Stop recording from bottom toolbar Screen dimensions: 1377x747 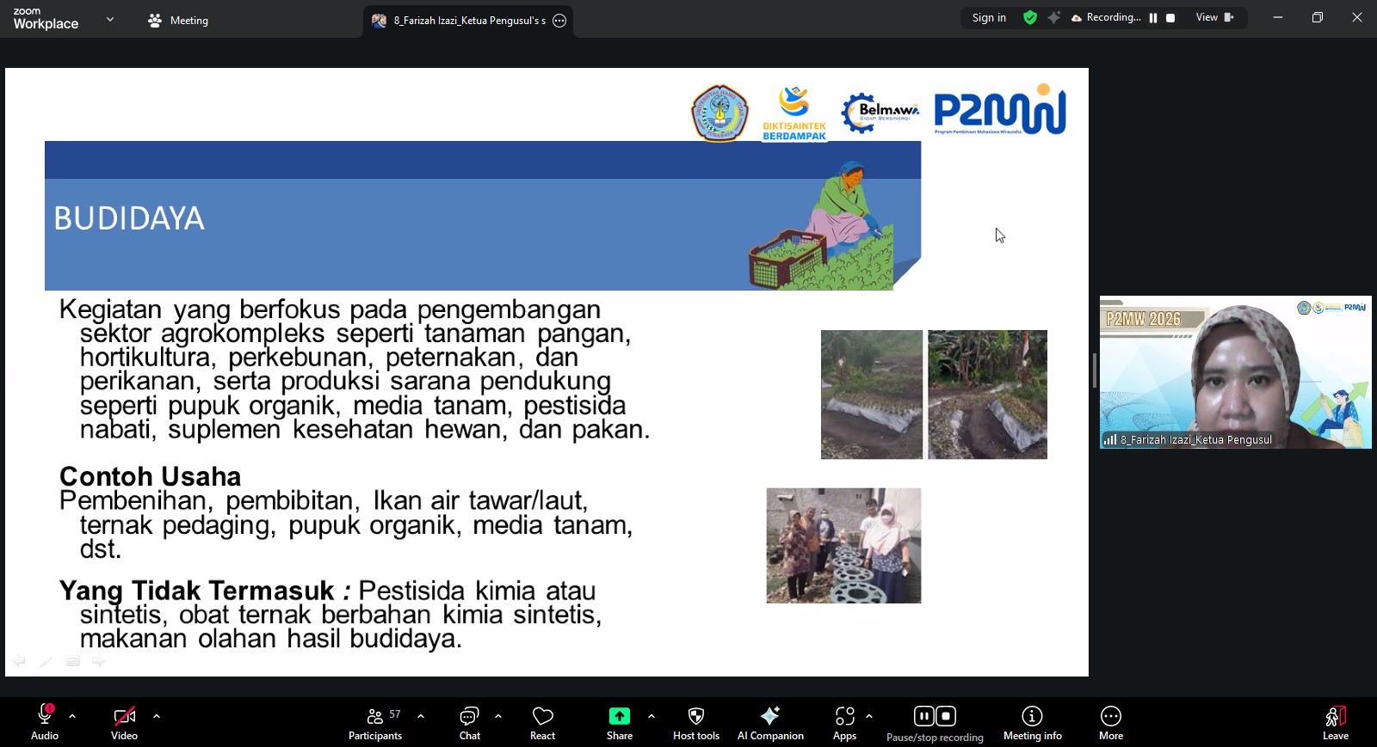[946, 716]
